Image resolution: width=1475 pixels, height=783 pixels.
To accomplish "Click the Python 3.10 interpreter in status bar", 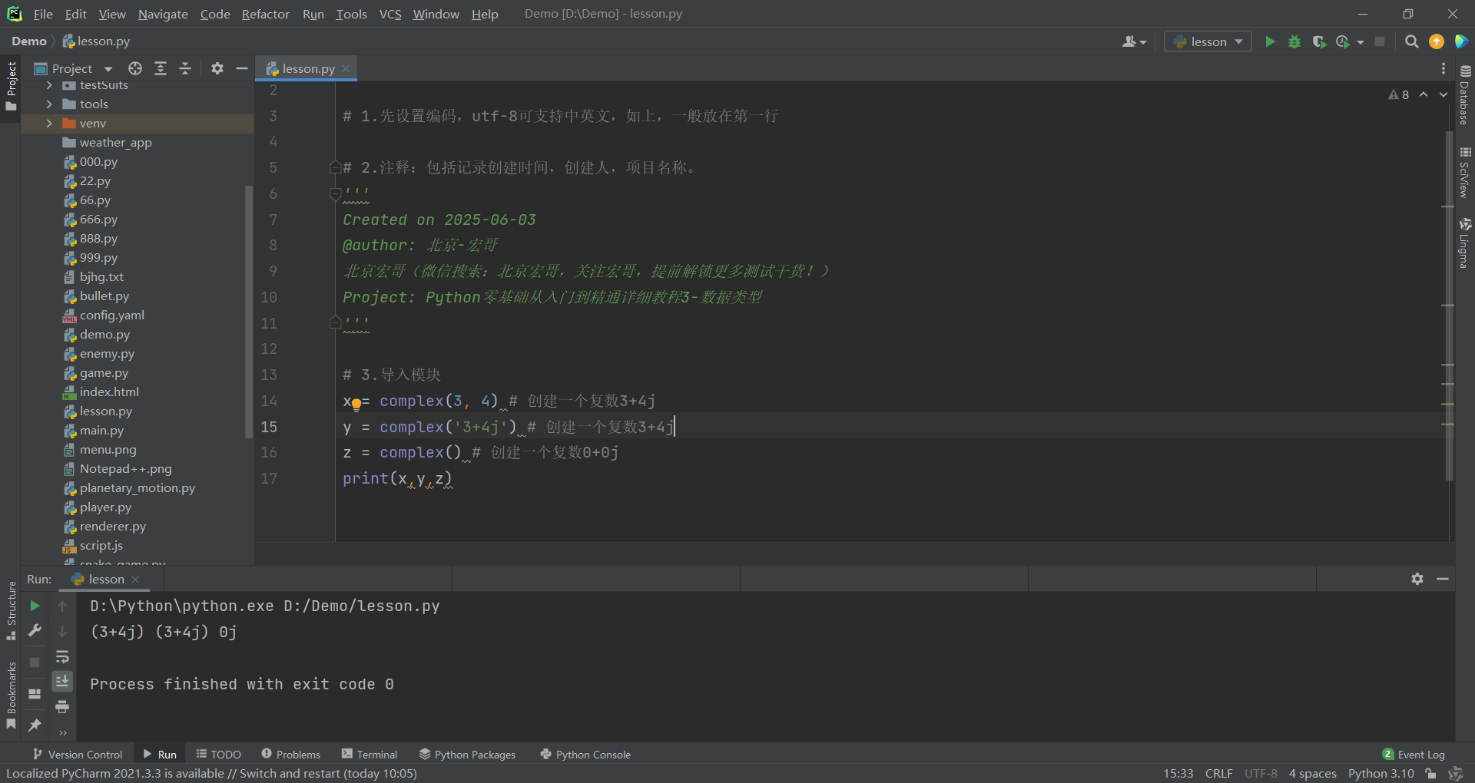I will tap(1381, 773).
